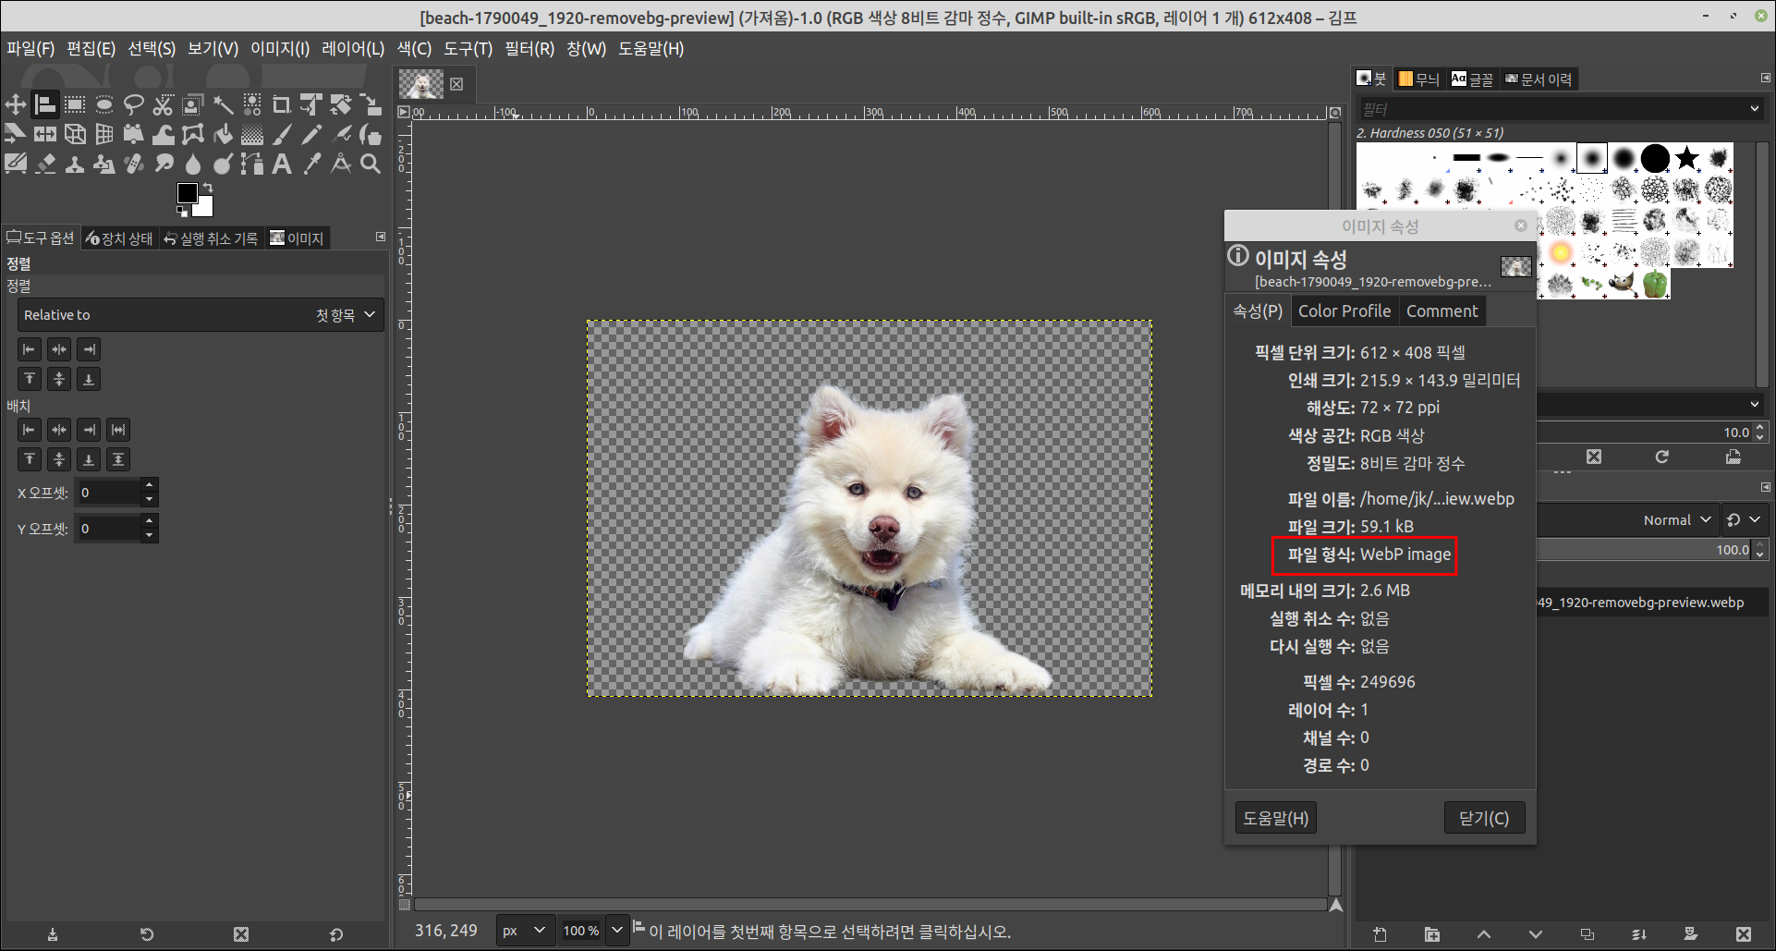The width and height of the screenshot is (1776, 951).
Task: Open the px unit dropdown in status bar
Action: (525, 931)
